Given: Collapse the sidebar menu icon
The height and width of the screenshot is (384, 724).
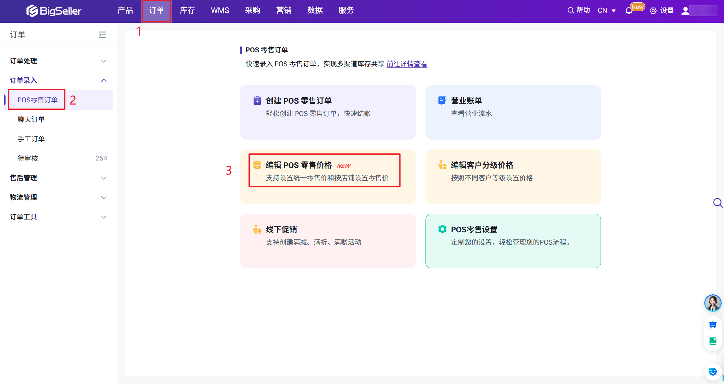Looking at the screenshot, I should (x=102, y=34).
